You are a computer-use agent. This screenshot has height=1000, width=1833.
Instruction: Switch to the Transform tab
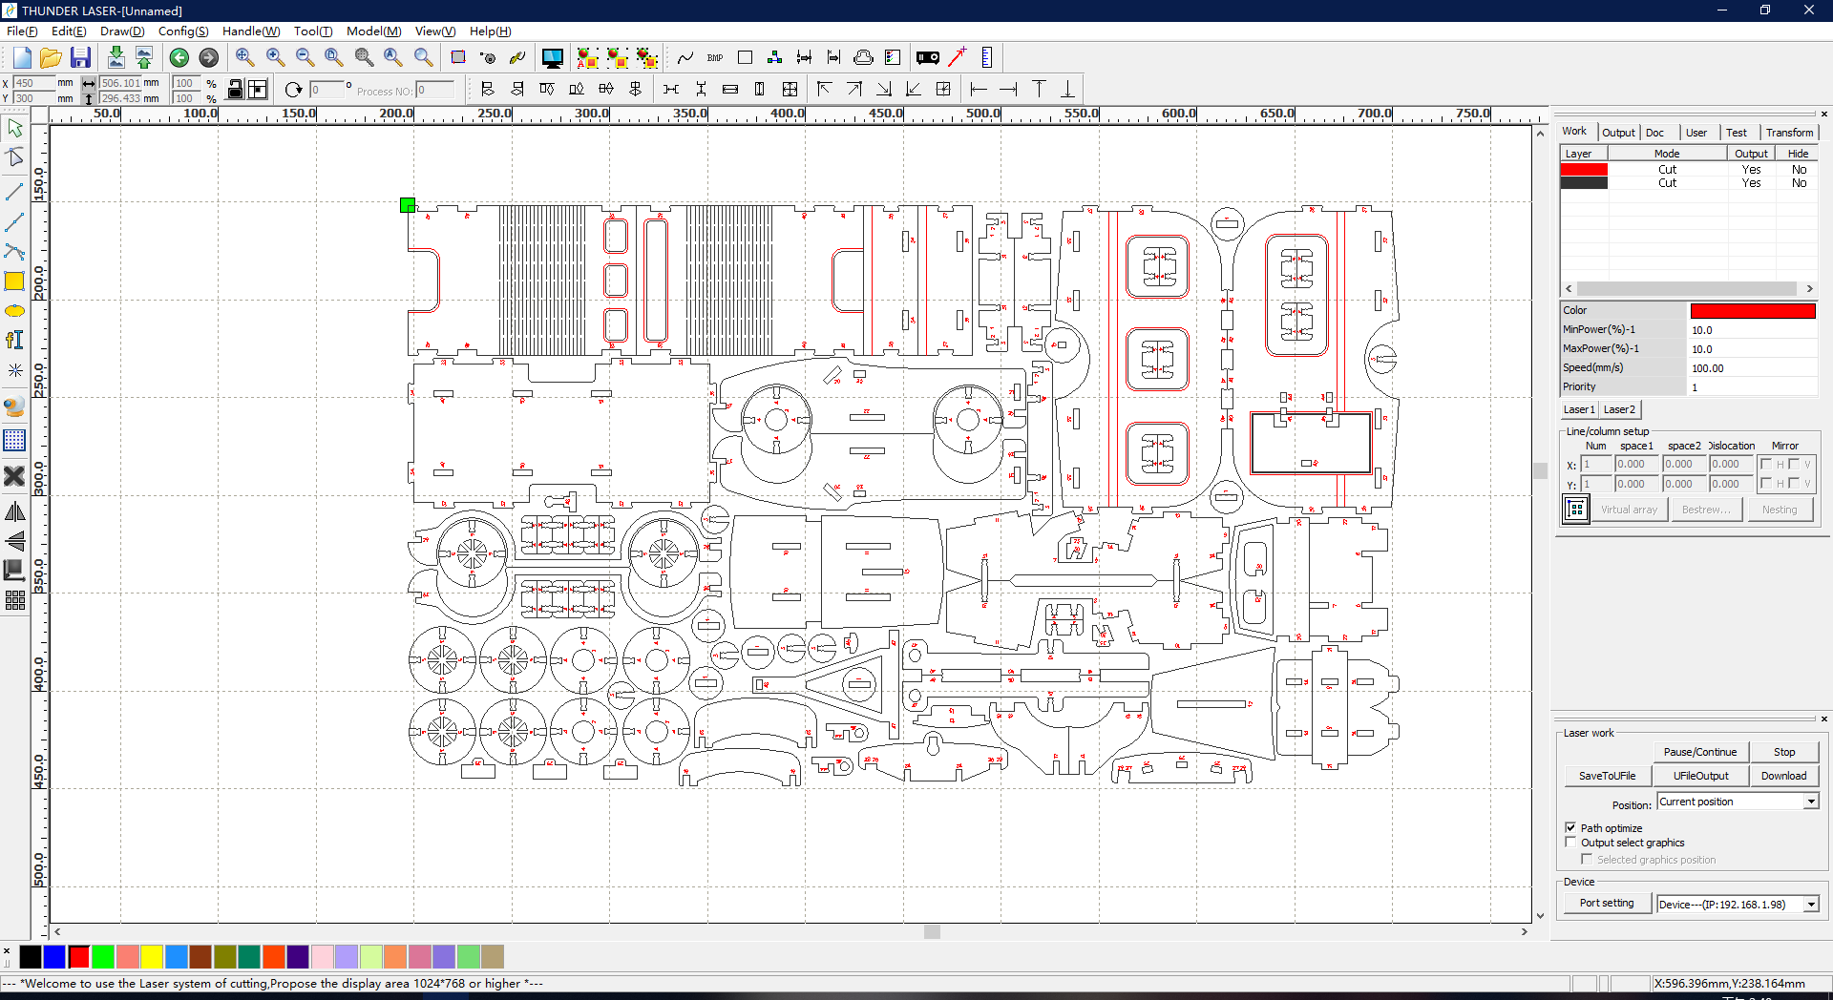tap(1789, 132)
